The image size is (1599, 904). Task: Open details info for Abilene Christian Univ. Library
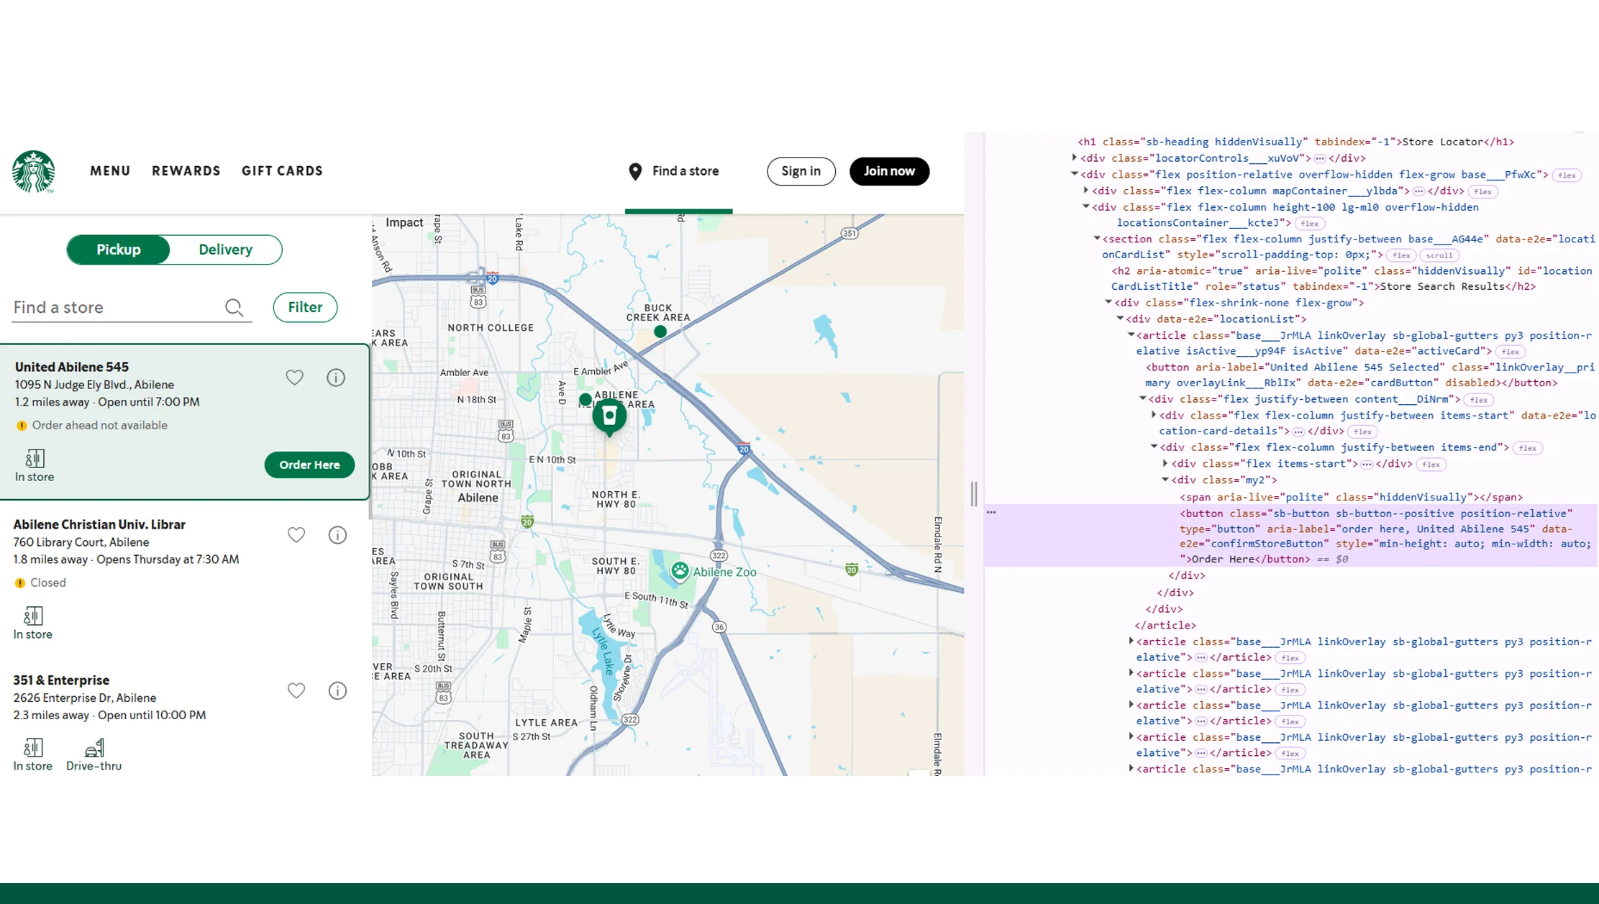tap(336, 534)
